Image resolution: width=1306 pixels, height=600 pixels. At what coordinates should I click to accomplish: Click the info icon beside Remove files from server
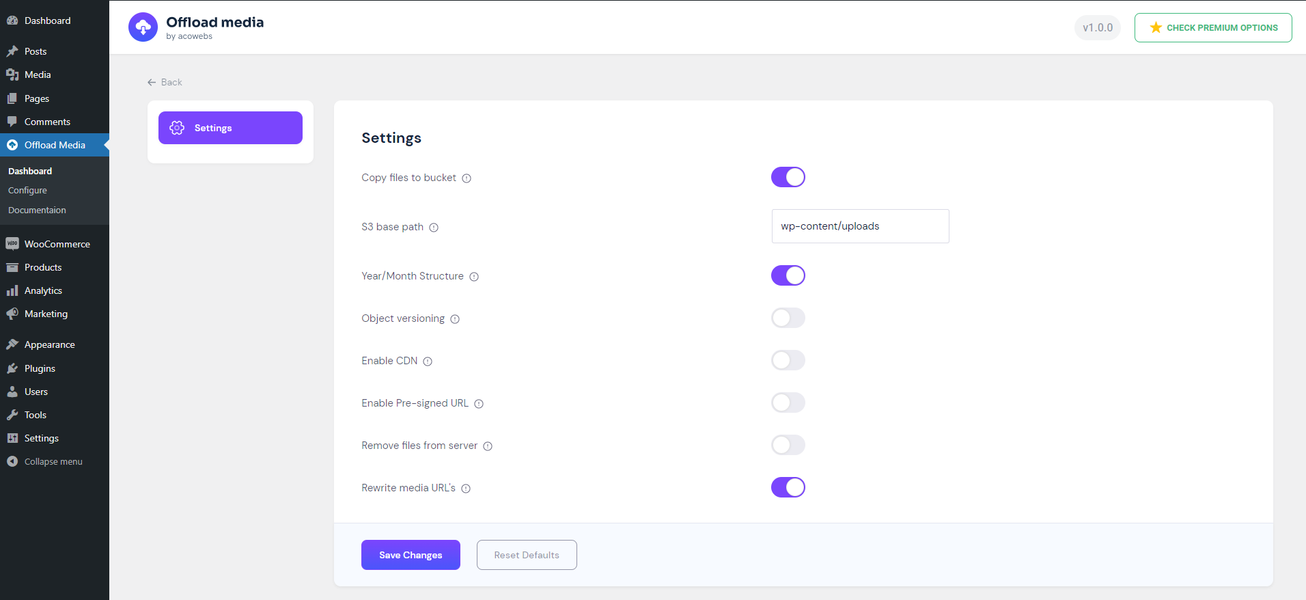point(488,446)
